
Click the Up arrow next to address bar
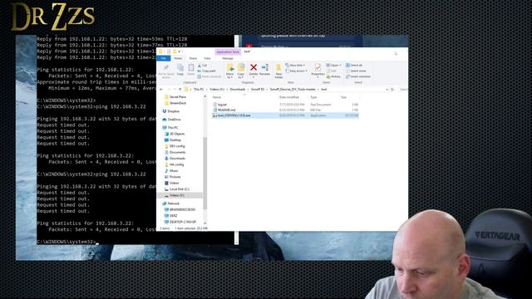click(x=180, y=89)
